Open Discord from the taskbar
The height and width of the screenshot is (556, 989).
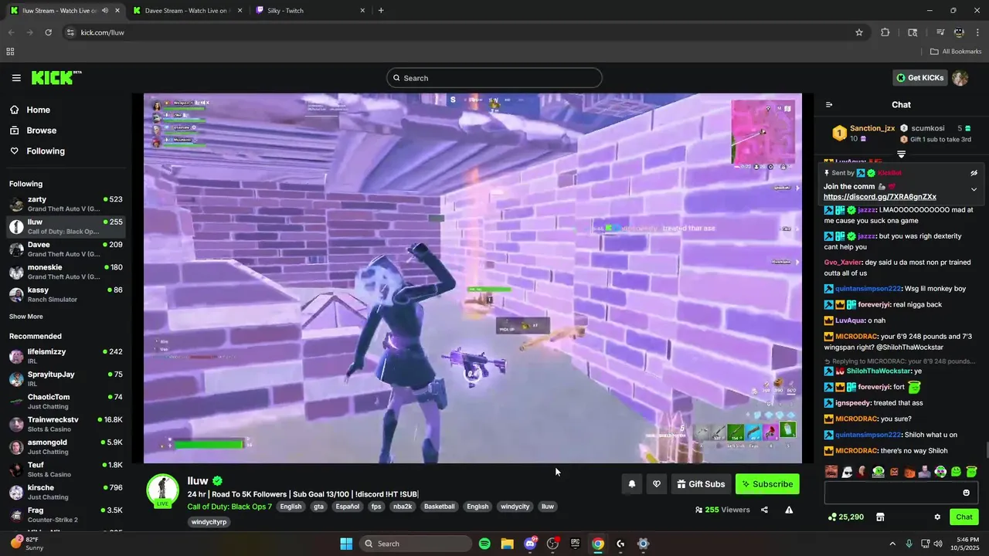pyautogui.click(x=530, y=544)
